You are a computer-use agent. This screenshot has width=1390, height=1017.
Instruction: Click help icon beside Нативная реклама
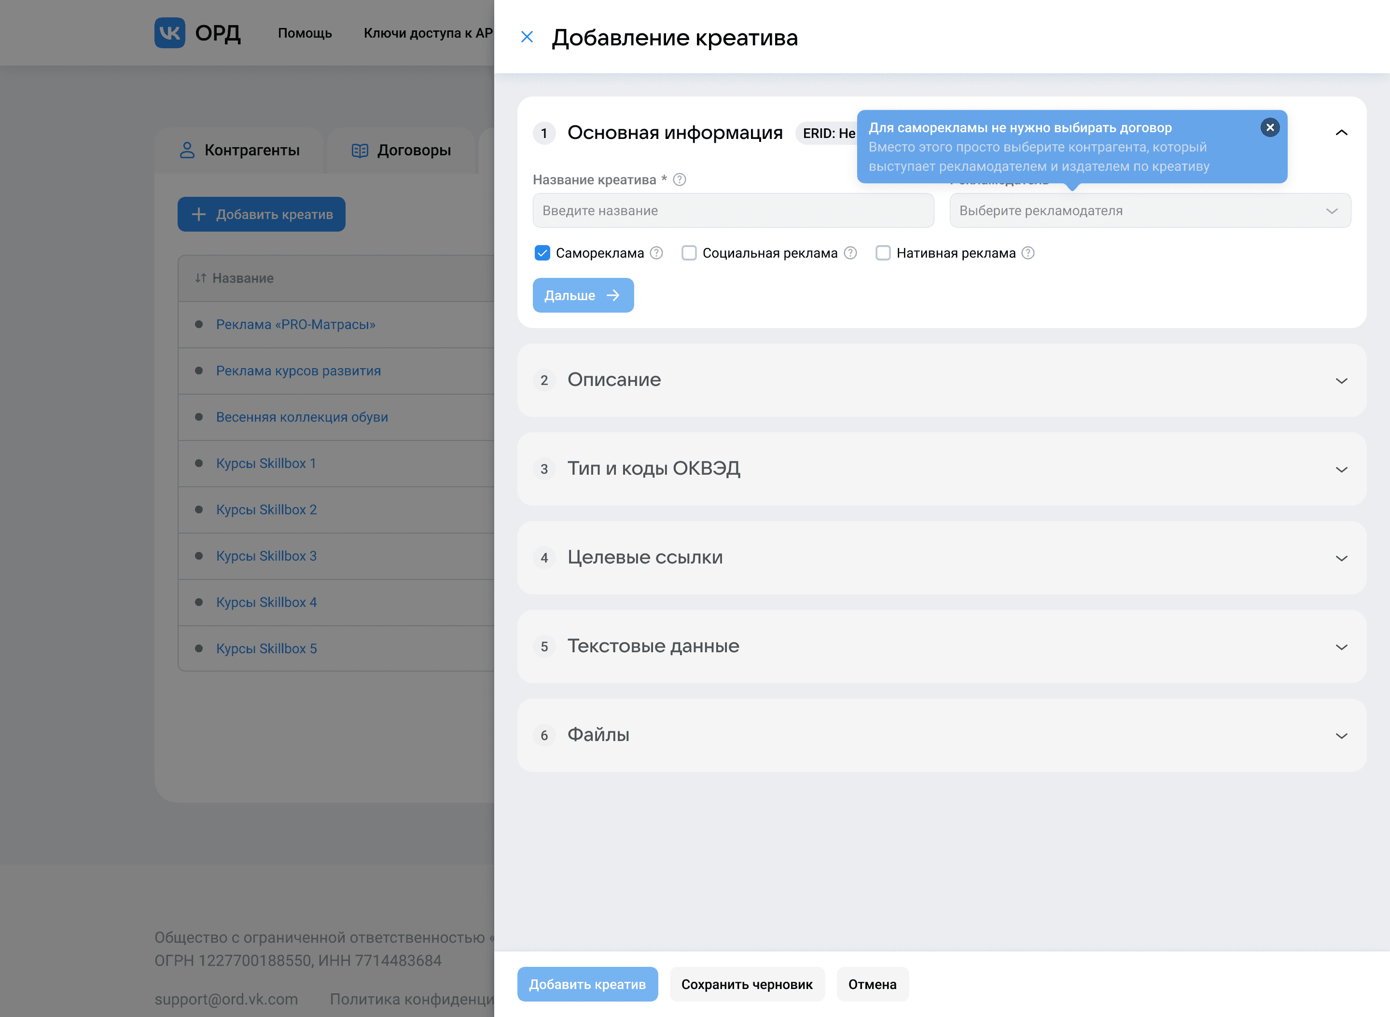1028,253
